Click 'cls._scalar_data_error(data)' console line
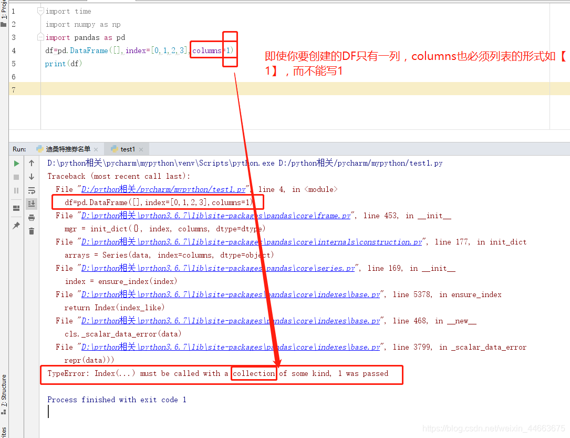 pos(123,334)
